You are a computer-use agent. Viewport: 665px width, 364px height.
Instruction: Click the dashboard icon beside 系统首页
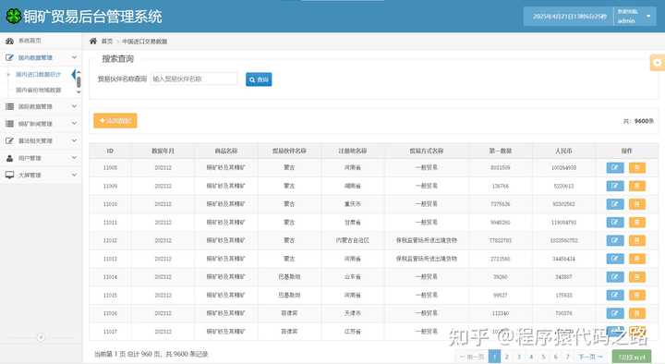click(9, 41)
